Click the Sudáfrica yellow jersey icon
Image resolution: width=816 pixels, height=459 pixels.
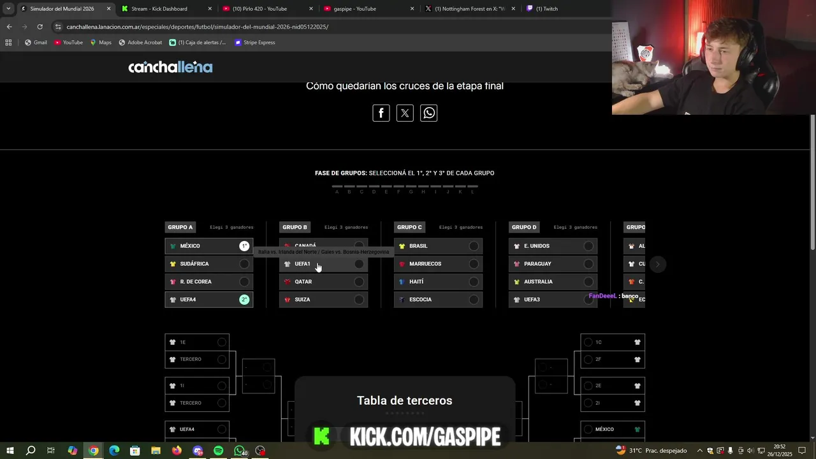coord(173,264)
